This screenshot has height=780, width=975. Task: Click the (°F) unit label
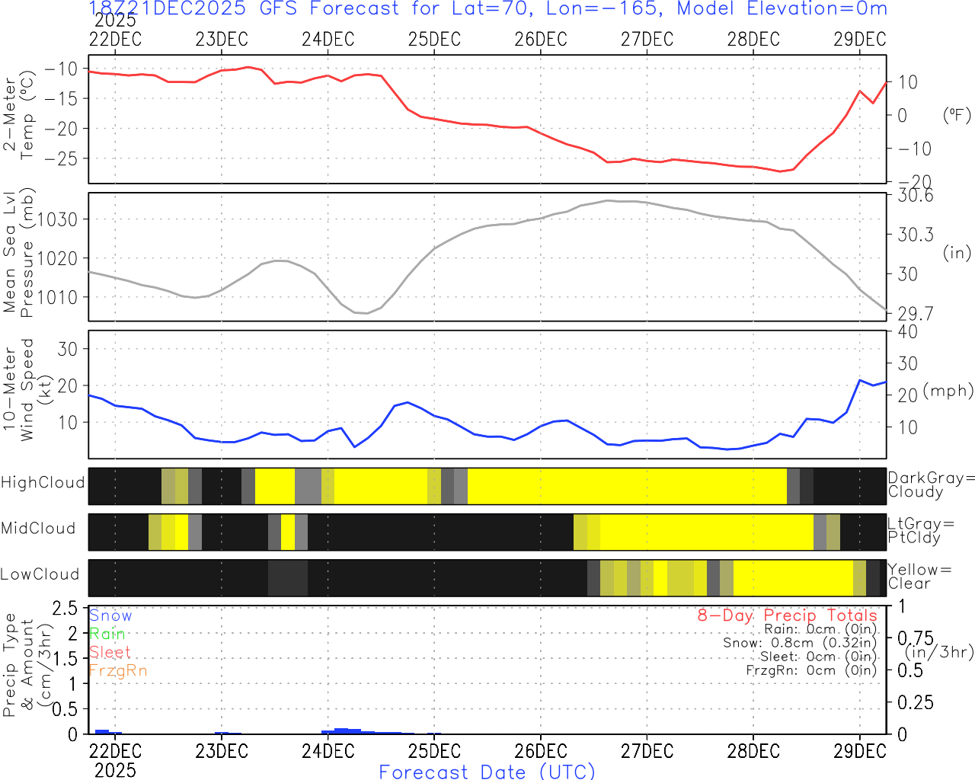[957, 116]
